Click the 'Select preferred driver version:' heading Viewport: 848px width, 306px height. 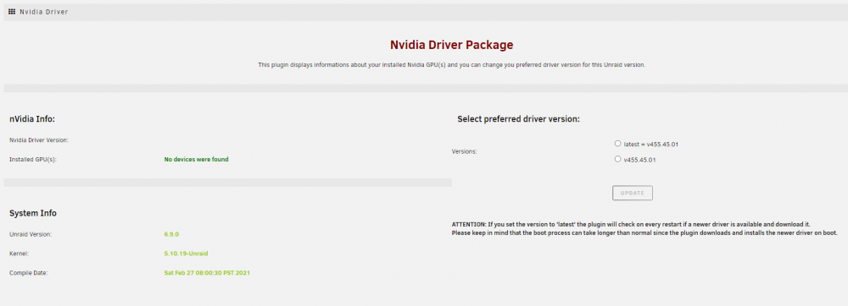point(519,119)
